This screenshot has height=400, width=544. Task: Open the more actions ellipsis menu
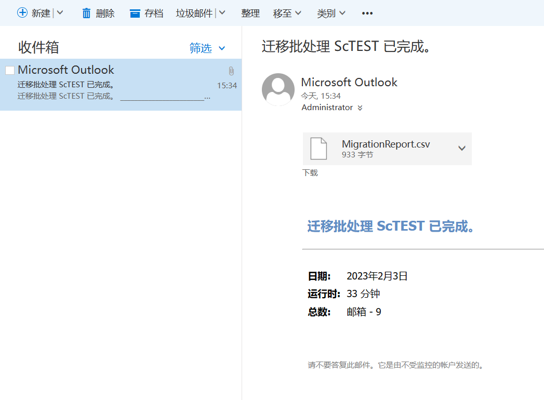pos(367,13)
